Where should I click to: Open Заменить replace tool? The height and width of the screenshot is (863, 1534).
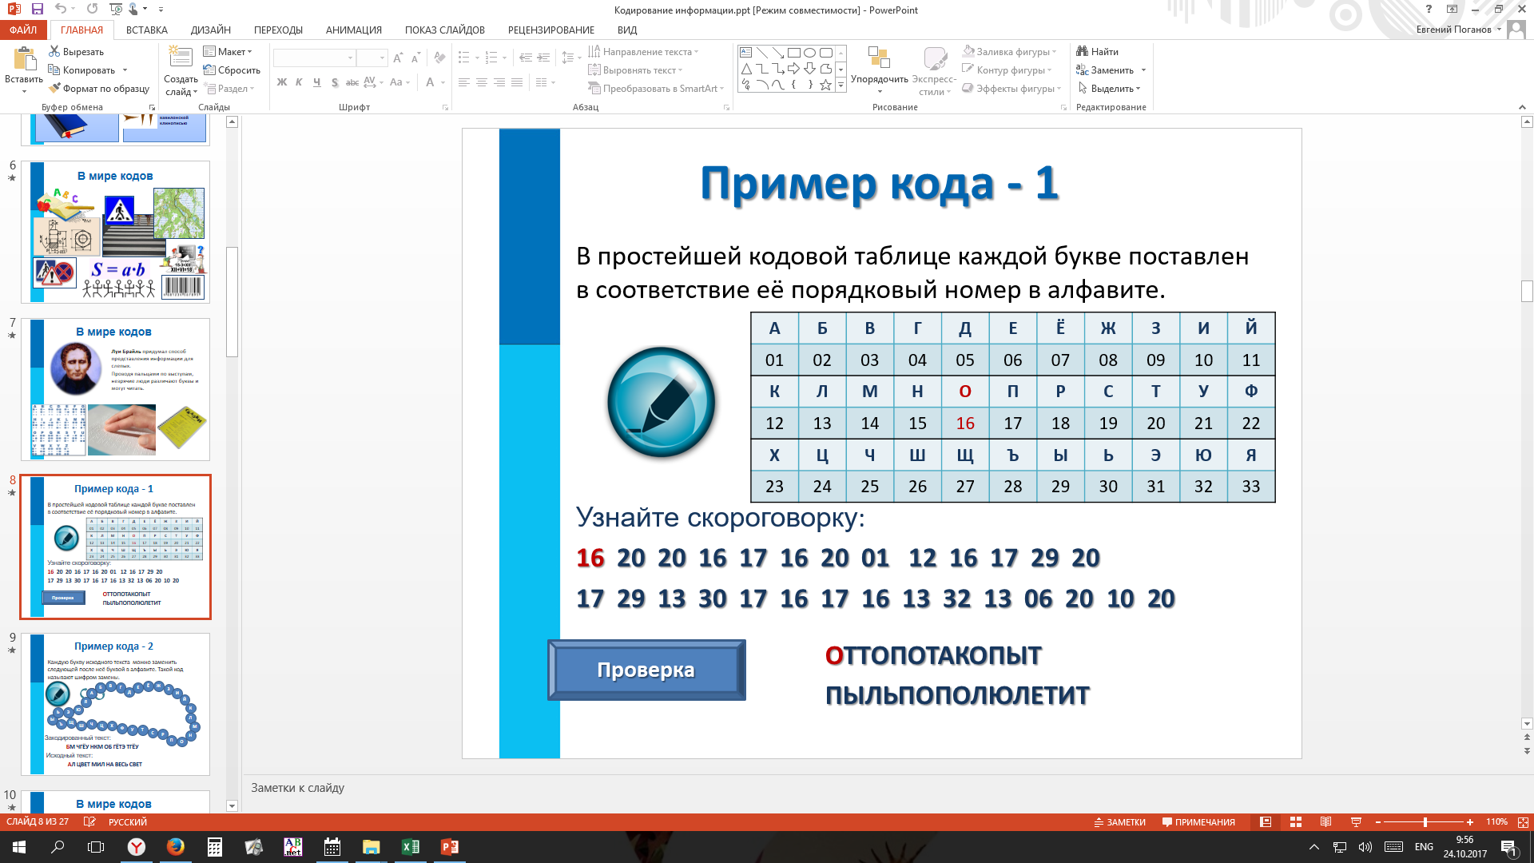click(1106, 70)
